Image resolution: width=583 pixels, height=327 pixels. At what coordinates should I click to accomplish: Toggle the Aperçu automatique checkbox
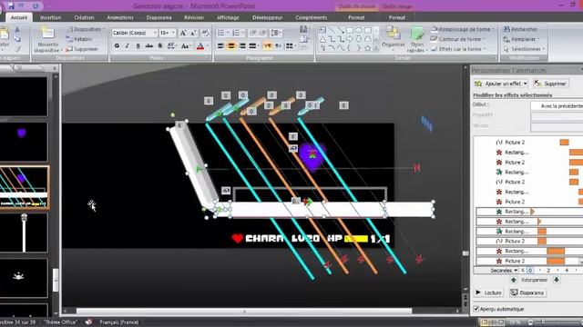[476, 309]
